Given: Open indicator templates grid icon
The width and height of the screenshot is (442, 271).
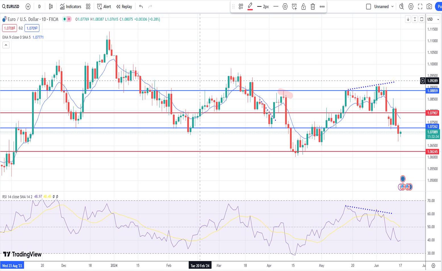Looking at the screenshot, I should tap(88, 7).
